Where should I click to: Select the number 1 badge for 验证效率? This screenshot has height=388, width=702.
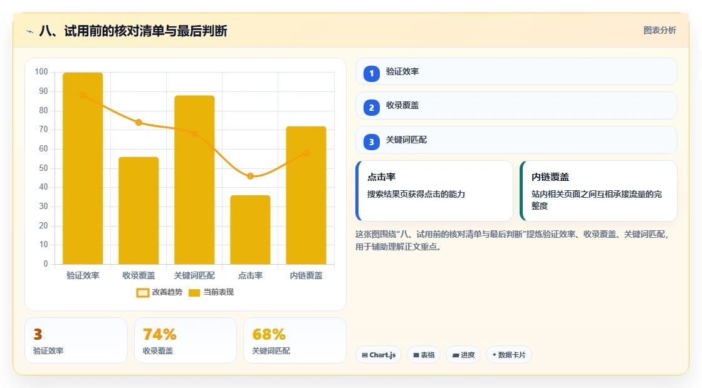point(371,73)
